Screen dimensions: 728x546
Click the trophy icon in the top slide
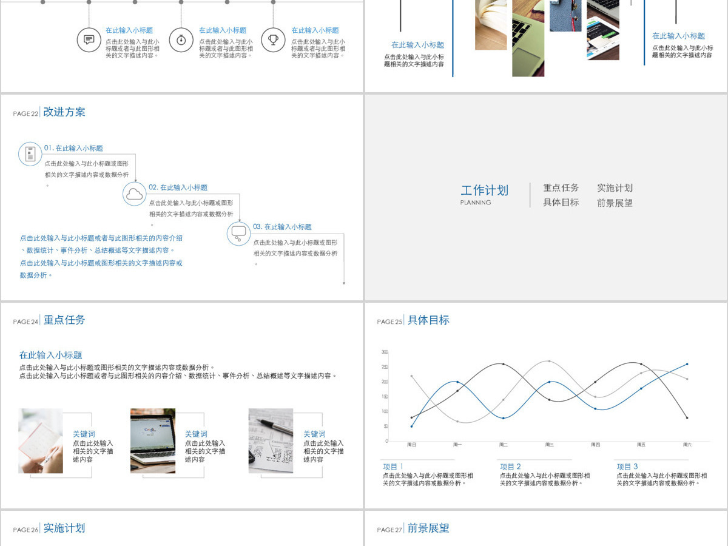click(x=274, y=40)
